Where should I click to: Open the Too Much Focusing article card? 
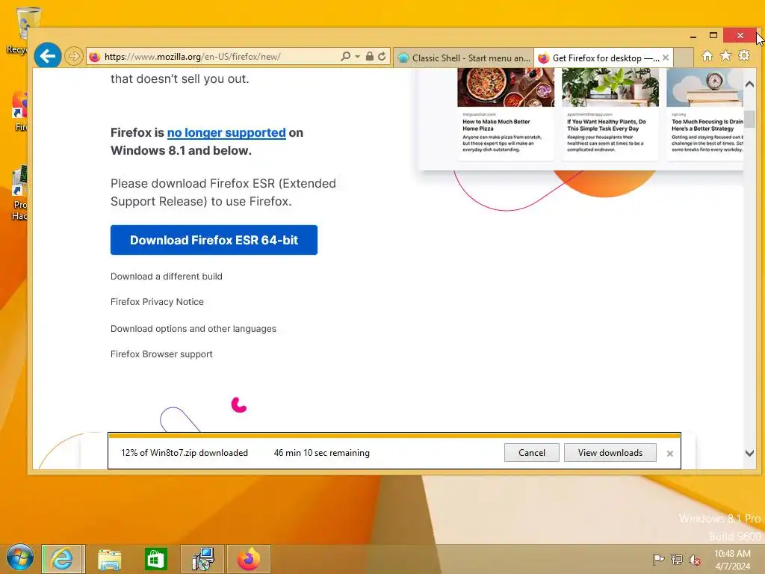705,114
